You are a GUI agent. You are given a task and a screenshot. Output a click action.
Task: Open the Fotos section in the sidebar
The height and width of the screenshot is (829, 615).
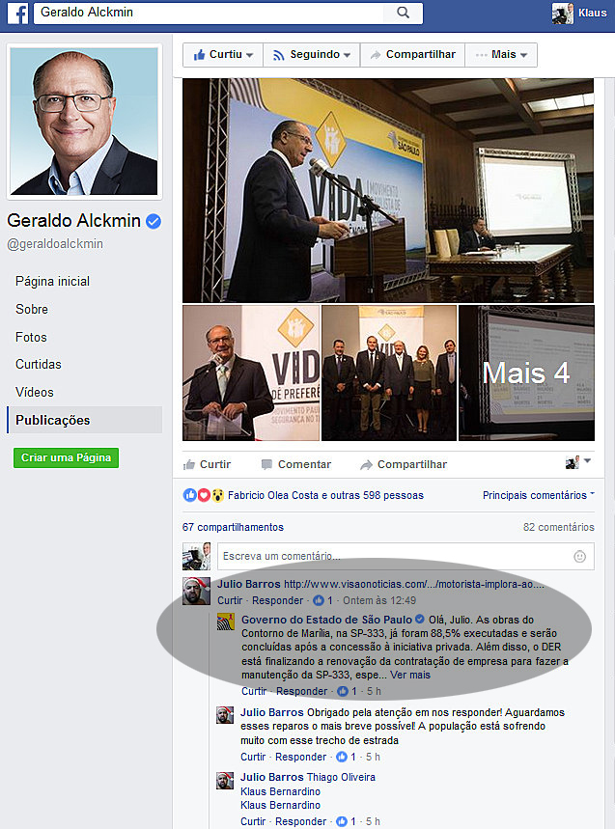(31, 337)
